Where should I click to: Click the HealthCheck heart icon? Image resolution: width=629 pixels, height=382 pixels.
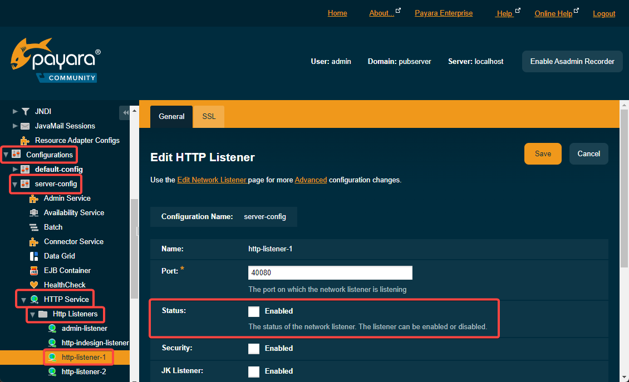tap(34, 285)
